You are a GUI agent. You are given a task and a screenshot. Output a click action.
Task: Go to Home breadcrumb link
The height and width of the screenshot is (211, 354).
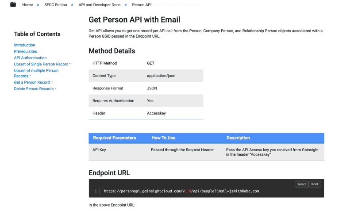click(27, 5)
